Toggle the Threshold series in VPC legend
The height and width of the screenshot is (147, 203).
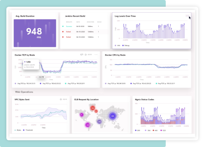coord(28,130)
